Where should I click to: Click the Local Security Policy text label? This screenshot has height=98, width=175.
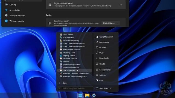tap(71, 41)
